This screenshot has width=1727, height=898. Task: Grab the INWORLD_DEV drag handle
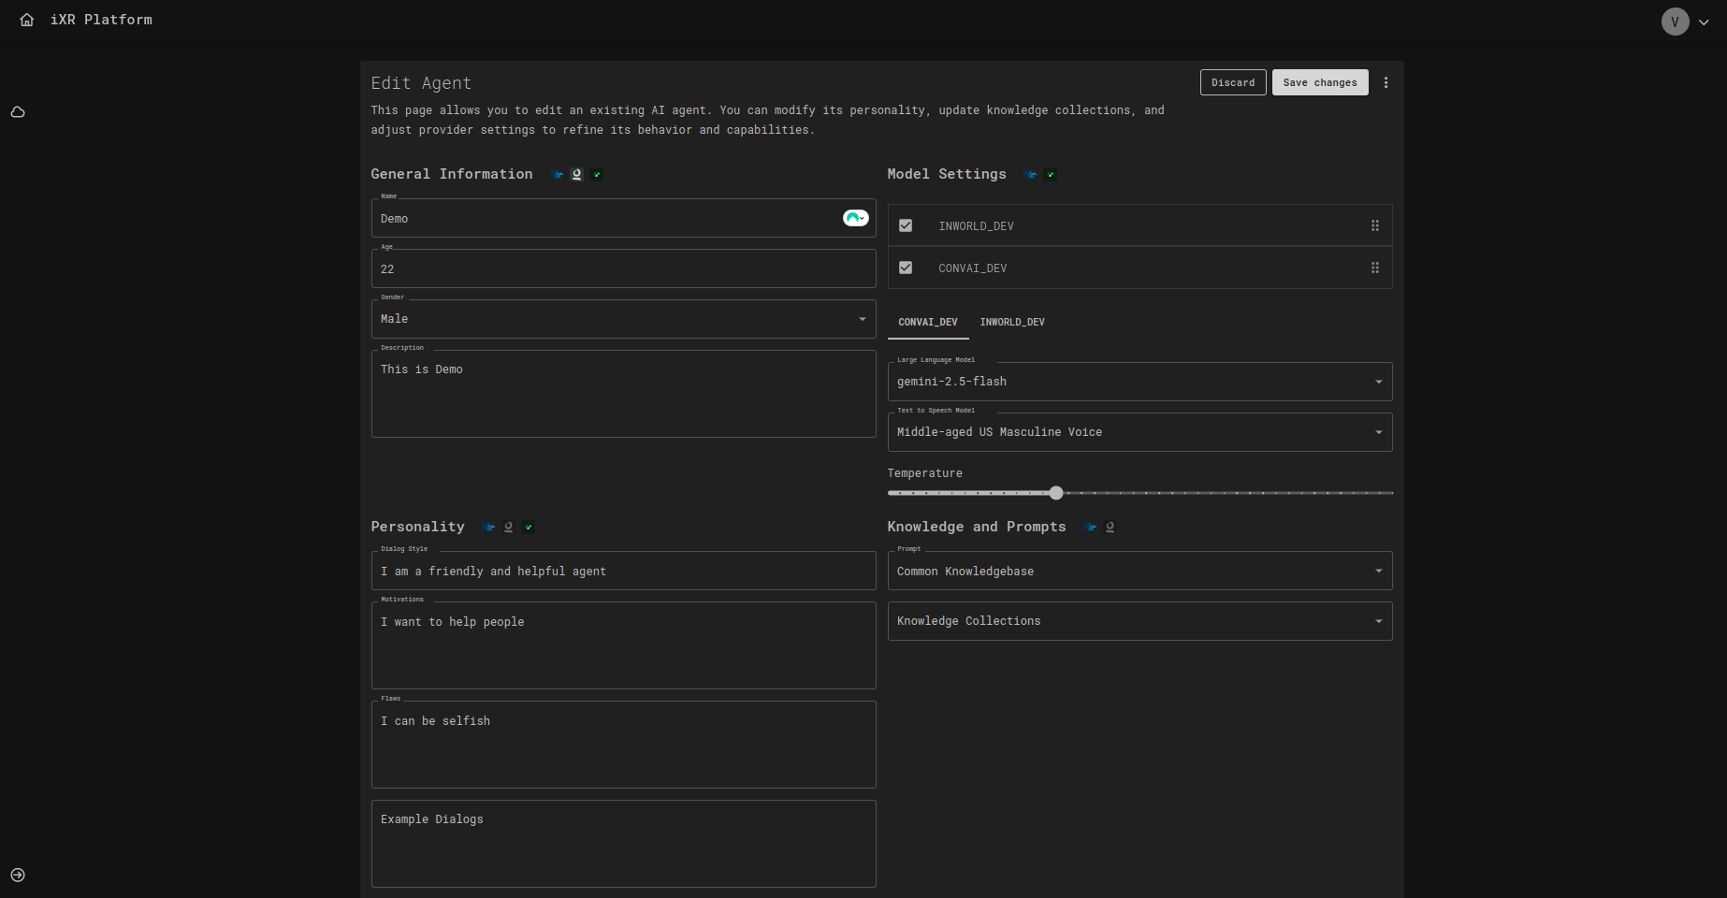point(1374,225)
